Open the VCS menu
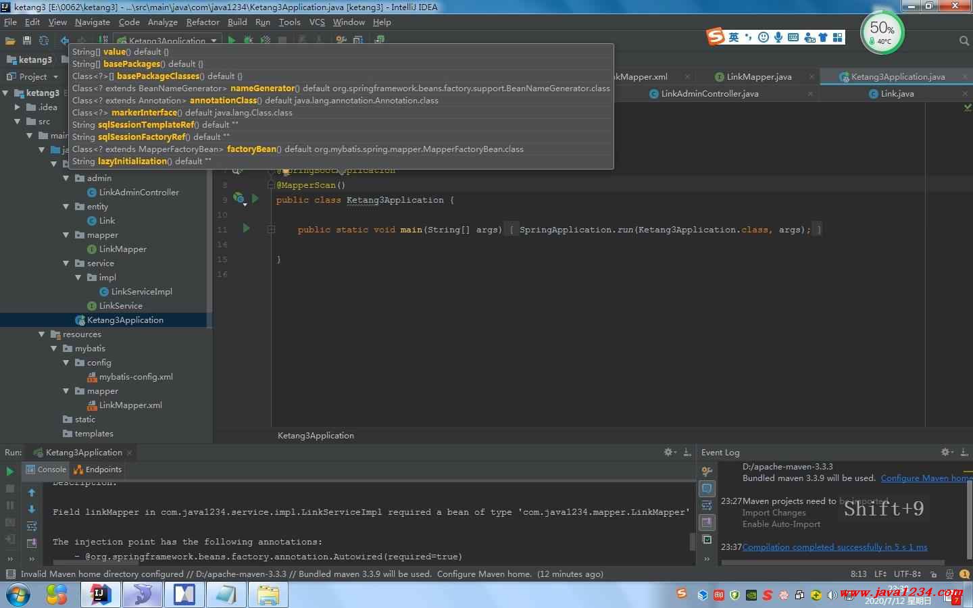This screenshot has height=608, width=973. [x=317, y=22]
